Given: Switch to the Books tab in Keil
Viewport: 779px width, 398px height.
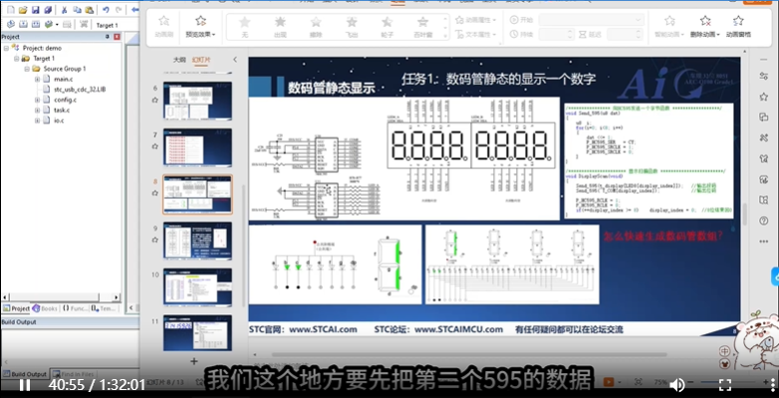Looking at the screenshot, I should click(x=45, y=308).
